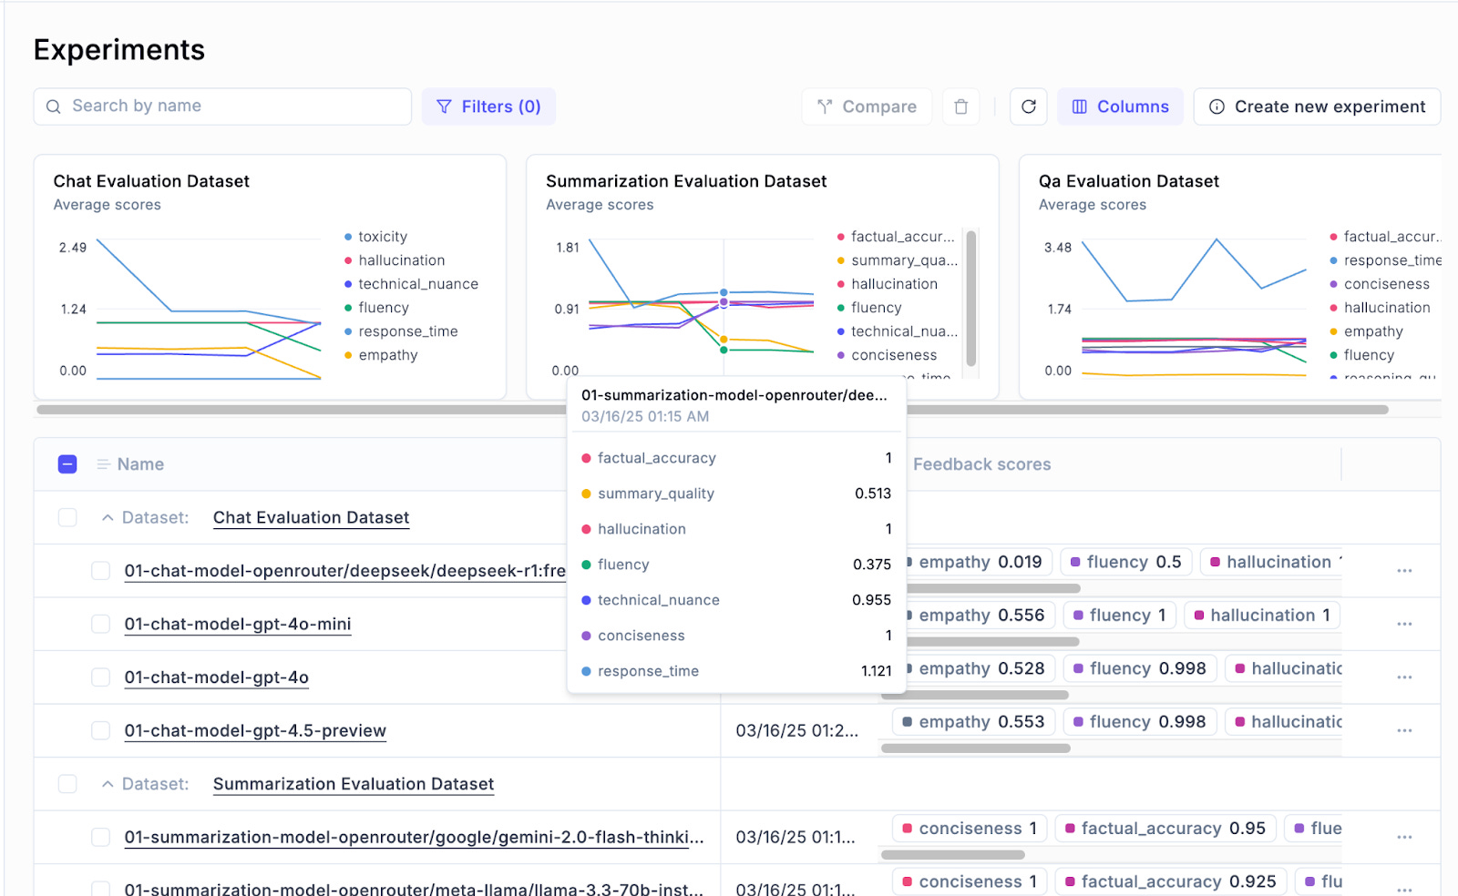1458x896 pixels.
Task: Click the Compare button
Action: 867,107
